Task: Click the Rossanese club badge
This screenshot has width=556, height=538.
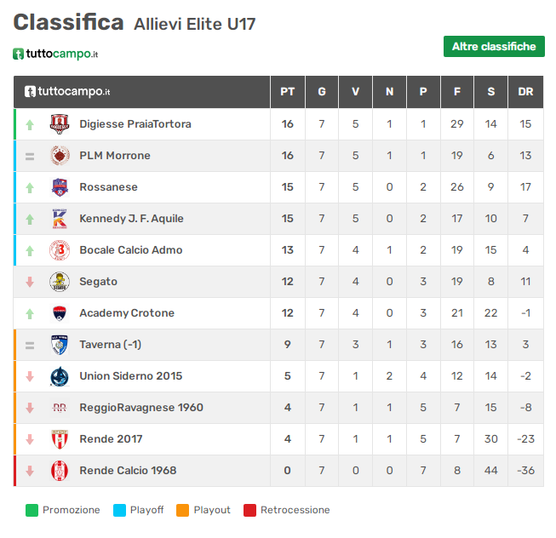Action: tap(60, 187)
